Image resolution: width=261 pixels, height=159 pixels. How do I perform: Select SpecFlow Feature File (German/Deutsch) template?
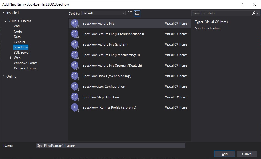click(130, 66)
